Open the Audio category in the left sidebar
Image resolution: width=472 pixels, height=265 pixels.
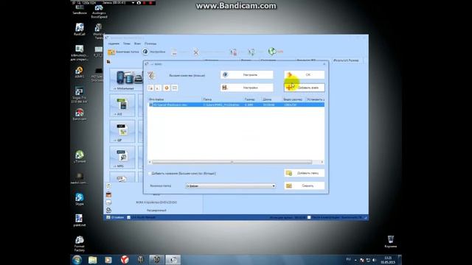108,186
